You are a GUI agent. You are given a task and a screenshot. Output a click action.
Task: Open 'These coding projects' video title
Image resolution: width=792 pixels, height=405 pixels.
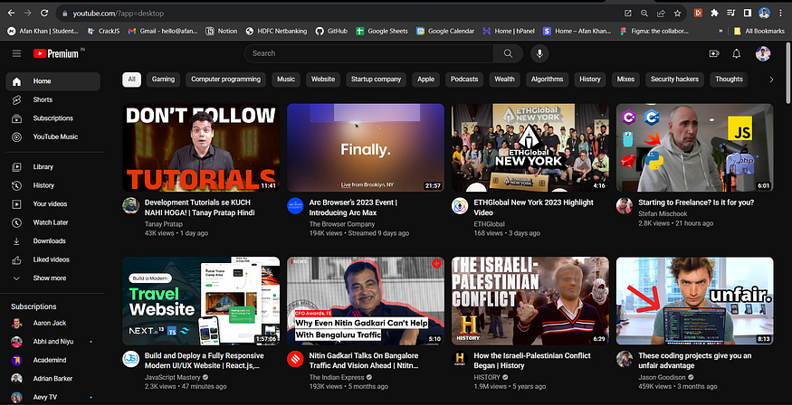(x=695, y=361)
